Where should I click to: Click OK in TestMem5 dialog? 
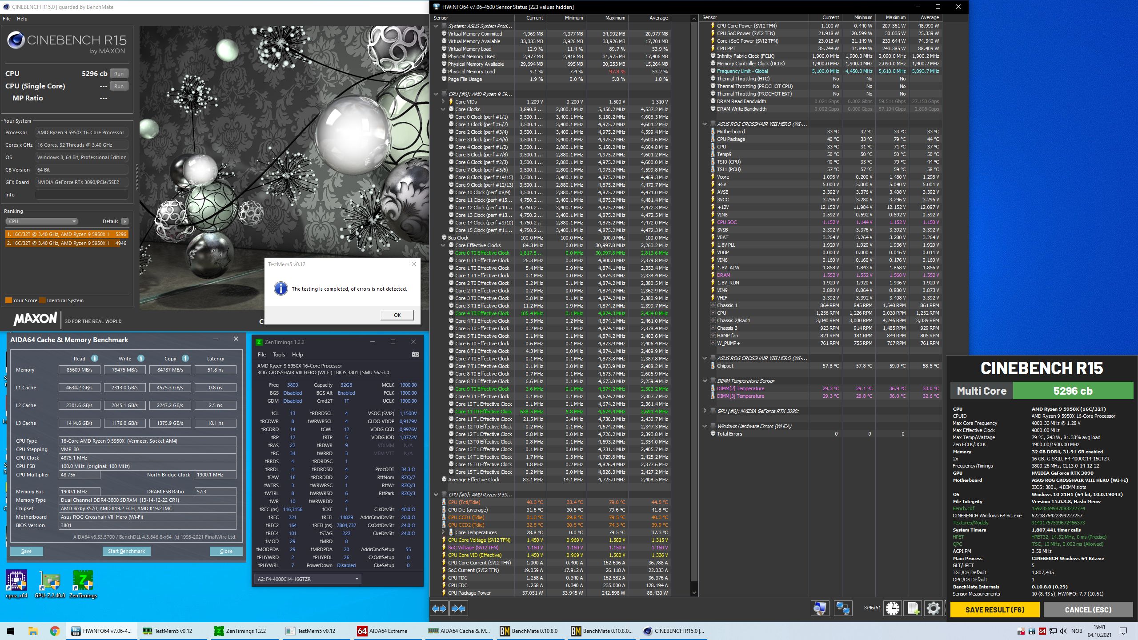[x=397, y=315]
